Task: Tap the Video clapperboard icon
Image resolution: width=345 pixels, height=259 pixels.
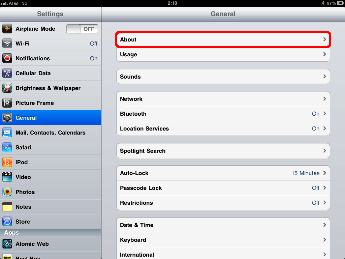Action: coord(7,177)
